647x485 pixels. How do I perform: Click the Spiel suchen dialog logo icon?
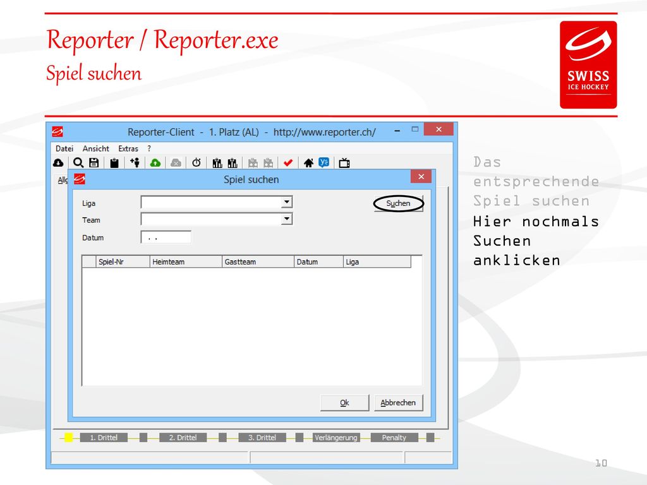[x=79, y=179]
